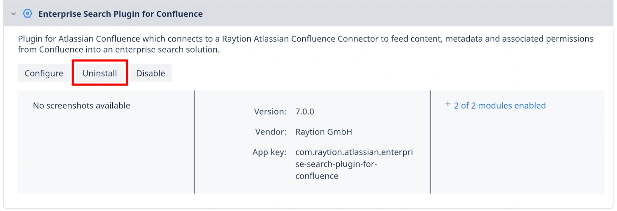Click the divider between details and modules panel
The width and height of the screenshot is (617, 211).
tap(430, 142)
